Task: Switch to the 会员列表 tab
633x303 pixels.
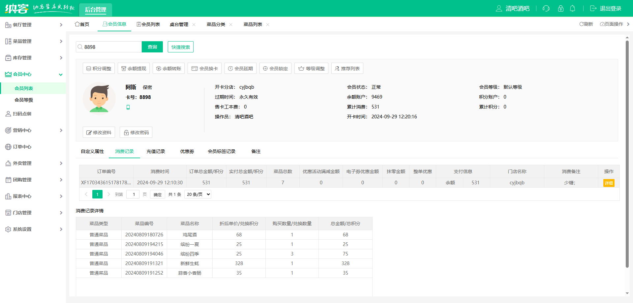Action: 148,24
